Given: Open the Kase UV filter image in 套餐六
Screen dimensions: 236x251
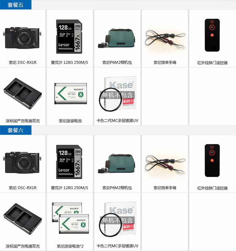Looking at the screenshot, I should (x=118, y=219).
